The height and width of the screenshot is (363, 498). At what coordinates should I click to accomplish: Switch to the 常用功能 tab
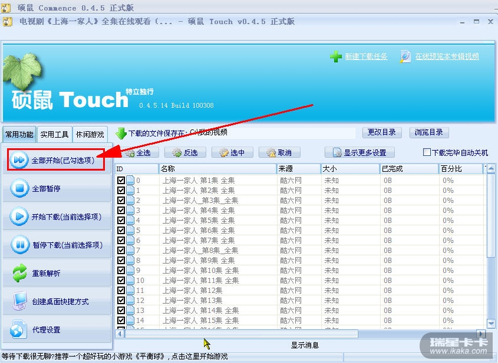click(19, 134)
